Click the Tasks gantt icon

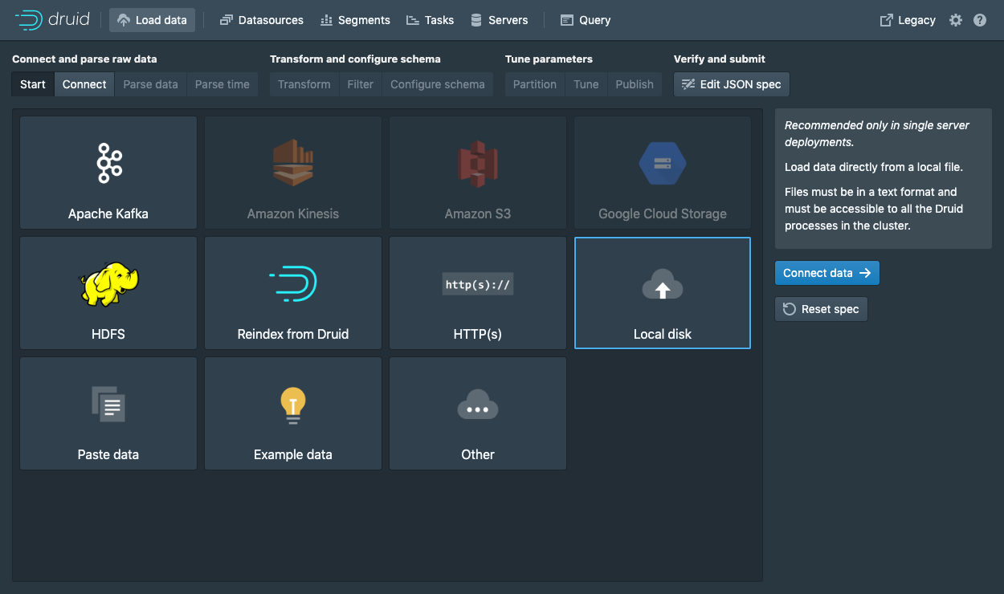click(413, 20)
